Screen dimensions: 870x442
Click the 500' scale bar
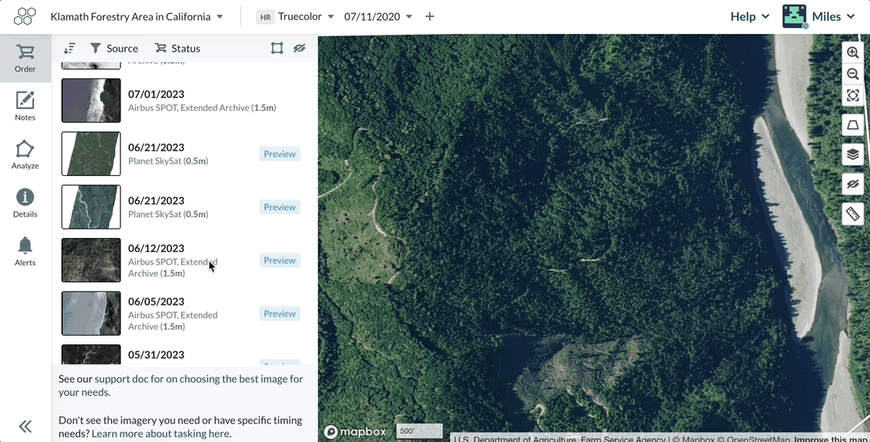pyautogui.click(x=419, y=431)
